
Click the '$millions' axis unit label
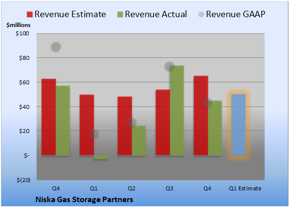(18, 25)
